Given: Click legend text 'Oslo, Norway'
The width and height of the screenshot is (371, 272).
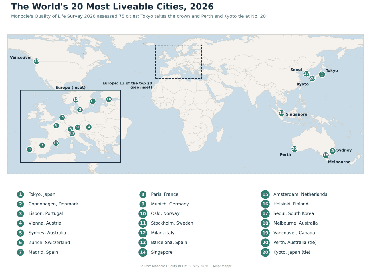Looking at the screenshot, I should [165, 213].
